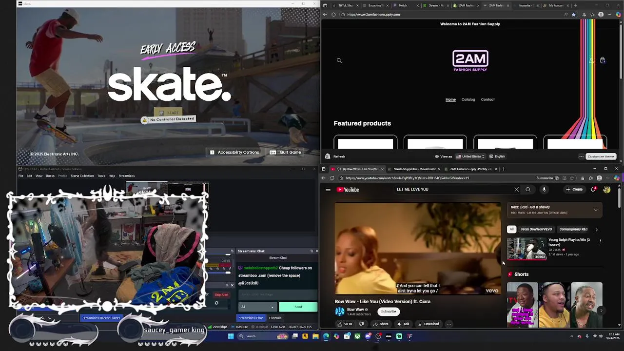The width and height of the screenshot is (624, 351).
Task: Reload the 2amfashionsupply.com page
Action: pyautogui.click(x=333, y=15)
